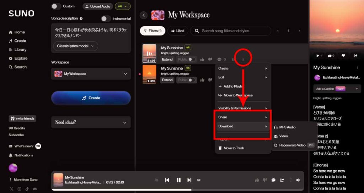Choose Move to Workspace

[x=243, y=95]
